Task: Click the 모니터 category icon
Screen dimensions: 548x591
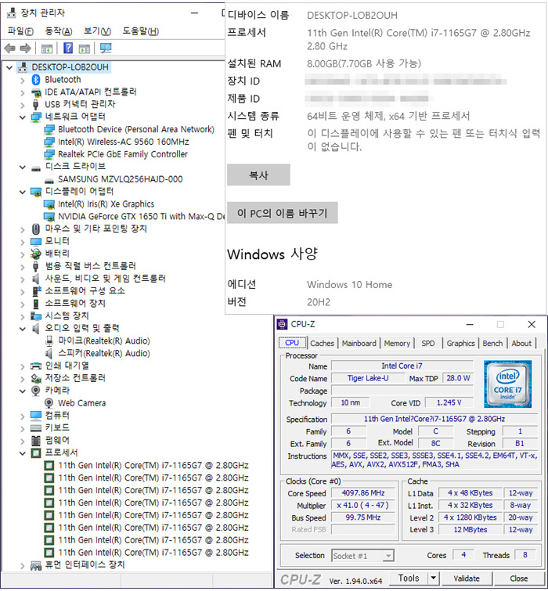Action: tap(36, 241)
